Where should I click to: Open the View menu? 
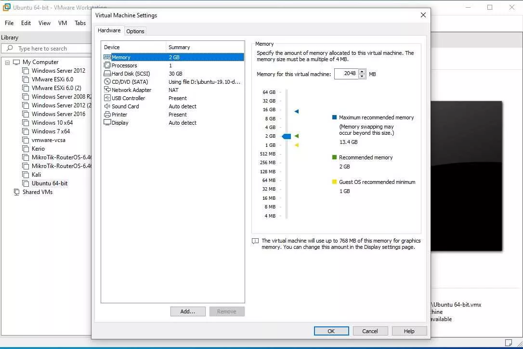[44, 23]
